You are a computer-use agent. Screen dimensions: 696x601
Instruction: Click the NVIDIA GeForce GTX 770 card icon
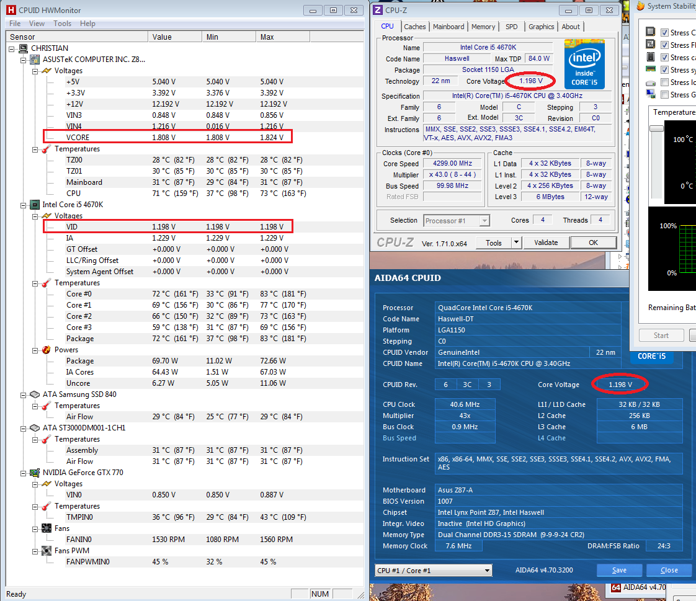click(35, 473)
